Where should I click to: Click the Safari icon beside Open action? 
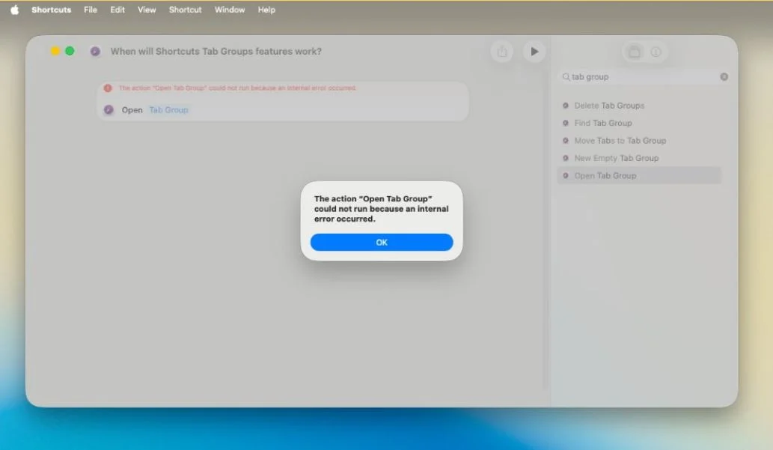point(109,110)
